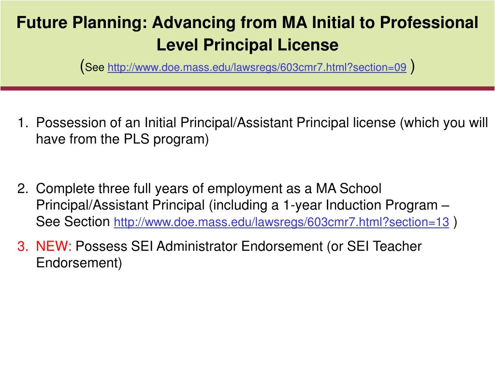Open the 603cmr7 section=13 link
495x371 pixels.
(281, 222)
